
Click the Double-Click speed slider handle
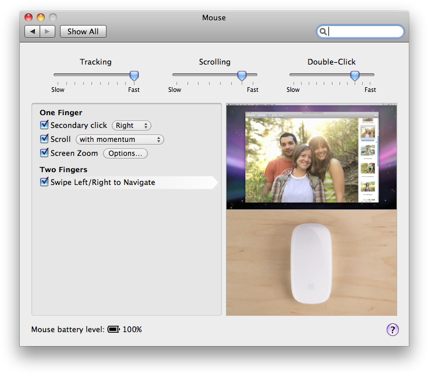[x=355, y=75]
